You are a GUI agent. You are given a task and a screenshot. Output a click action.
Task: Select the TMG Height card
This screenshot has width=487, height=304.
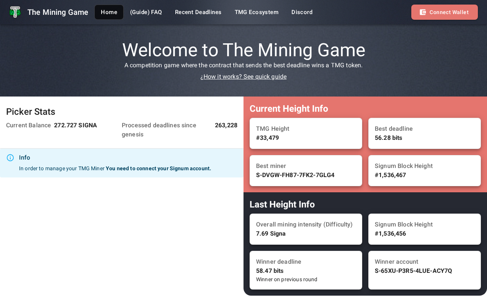pos(306,133)
